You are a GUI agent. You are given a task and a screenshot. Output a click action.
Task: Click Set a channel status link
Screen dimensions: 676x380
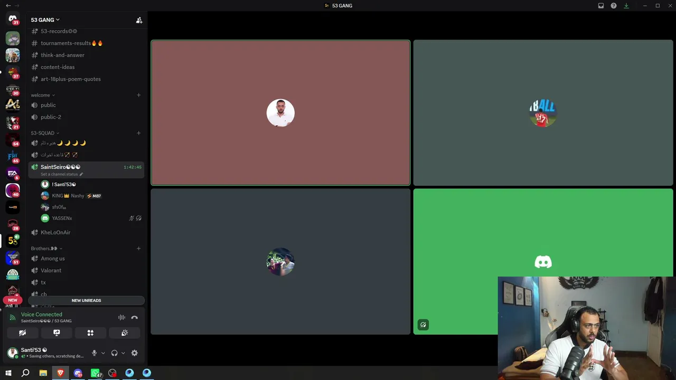(62, 174)
